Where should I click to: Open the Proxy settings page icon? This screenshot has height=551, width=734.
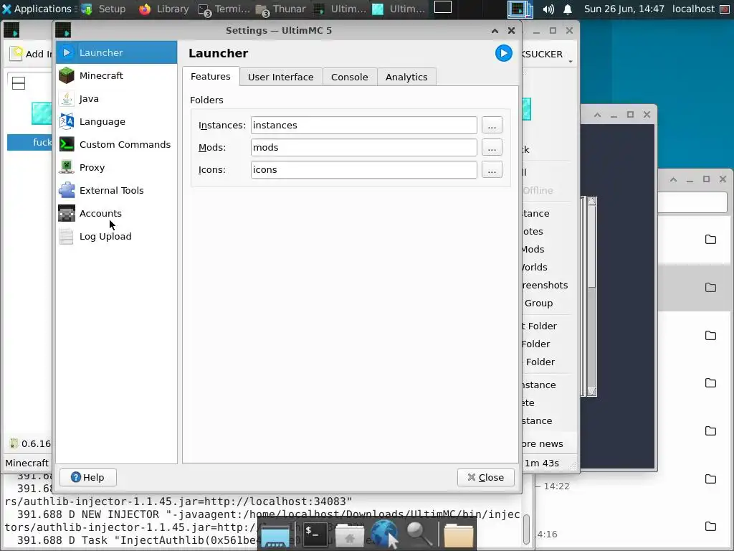[x=67, y=167]
